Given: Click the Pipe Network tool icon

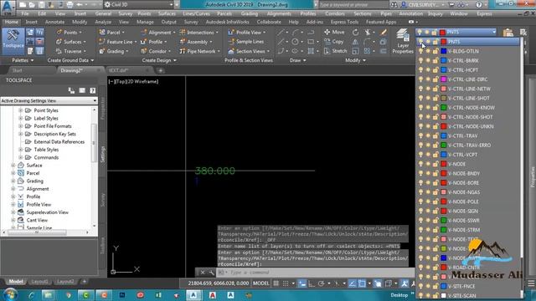Looking at the screenshot, I should pos(183,51).
